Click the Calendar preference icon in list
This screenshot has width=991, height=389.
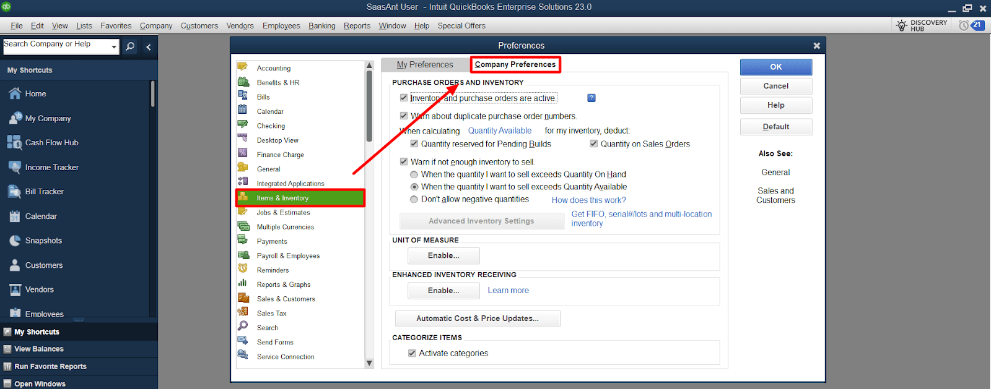(x=243, y=109)
